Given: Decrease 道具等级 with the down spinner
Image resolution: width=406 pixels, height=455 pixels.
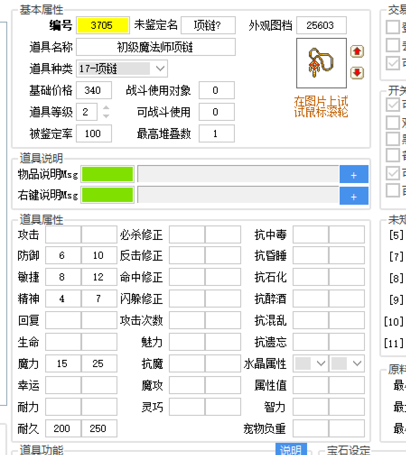Looking at the screenshot, I should pyautogui.click(x=106, y=116).
